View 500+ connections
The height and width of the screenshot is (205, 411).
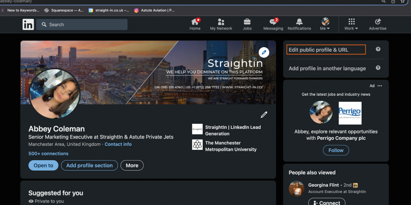(48, 153)
